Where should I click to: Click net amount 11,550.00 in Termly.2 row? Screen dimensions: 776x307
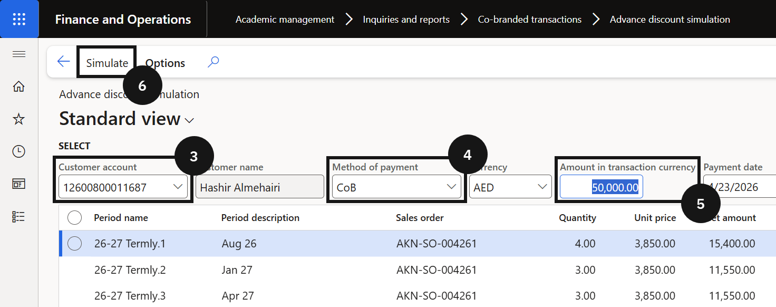[732, 270]
